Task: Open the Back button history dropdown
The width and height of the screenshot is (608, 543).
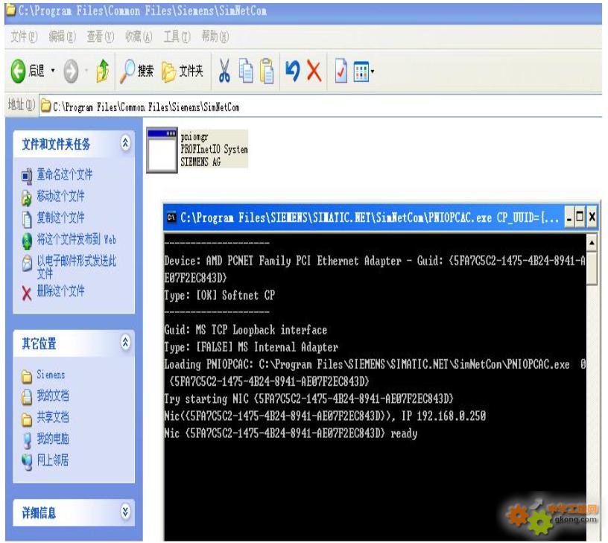Action: [53, 71]
